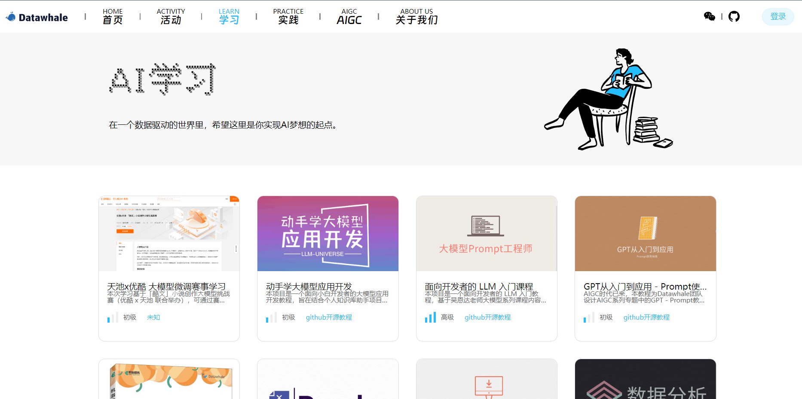Click title 动手学大模型应用开发

point(309,286)
